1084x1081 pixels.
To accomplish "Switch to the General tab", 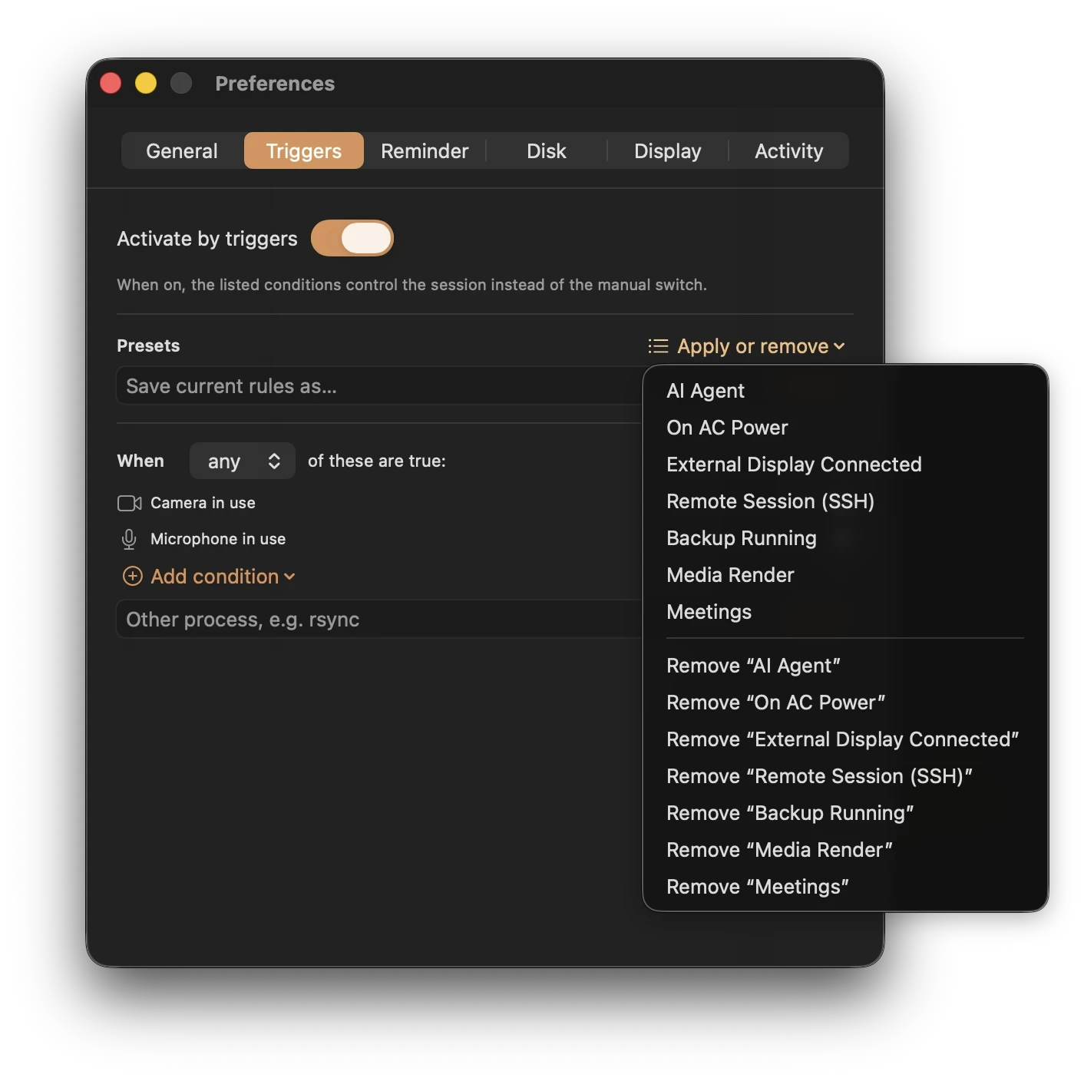I will tap(182, 150).
